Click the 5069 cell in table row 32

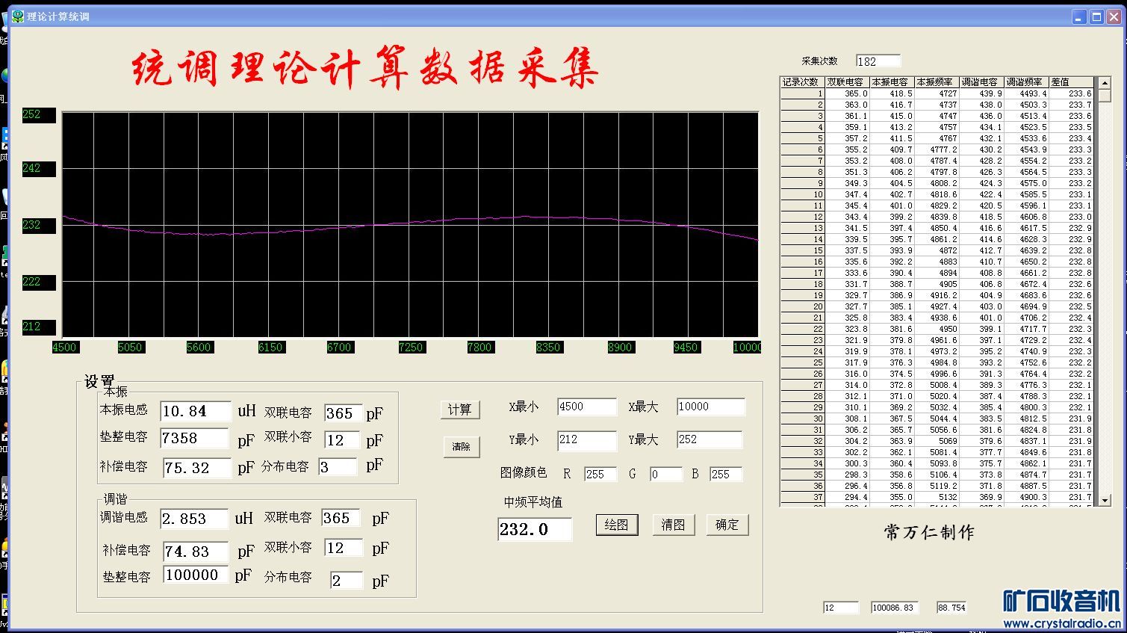(937, 441)
